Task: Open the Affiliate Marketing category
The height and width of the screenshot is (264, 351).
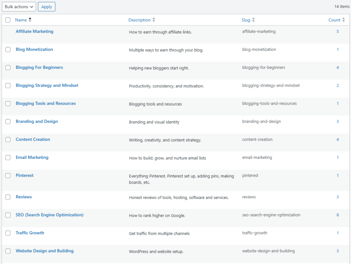Action: coord(34,31)
